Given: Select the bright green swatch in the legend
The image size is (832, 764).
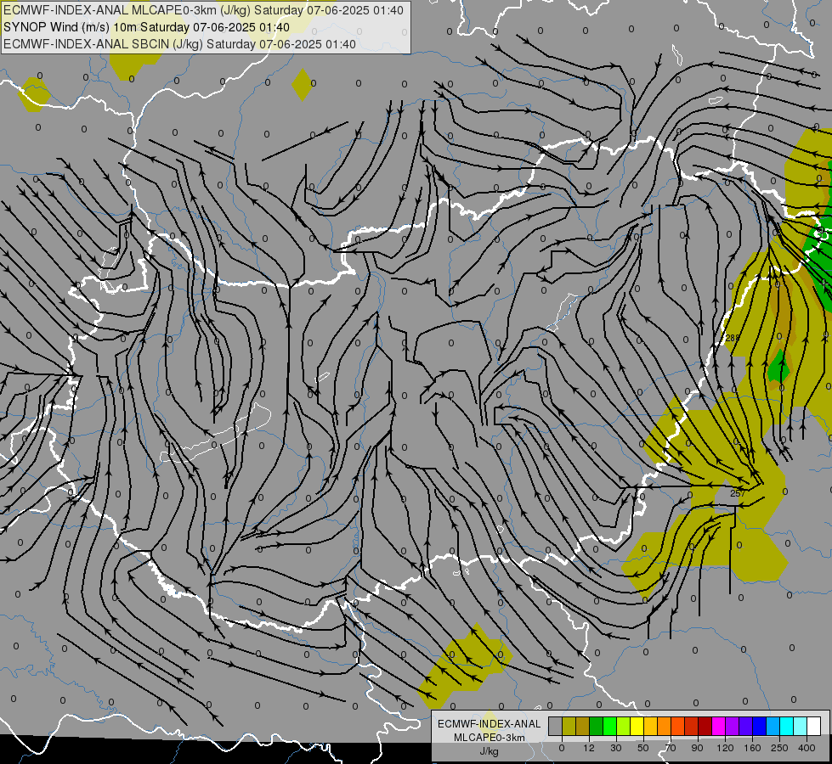Looking at the screenshot, I should click(609, 726).
